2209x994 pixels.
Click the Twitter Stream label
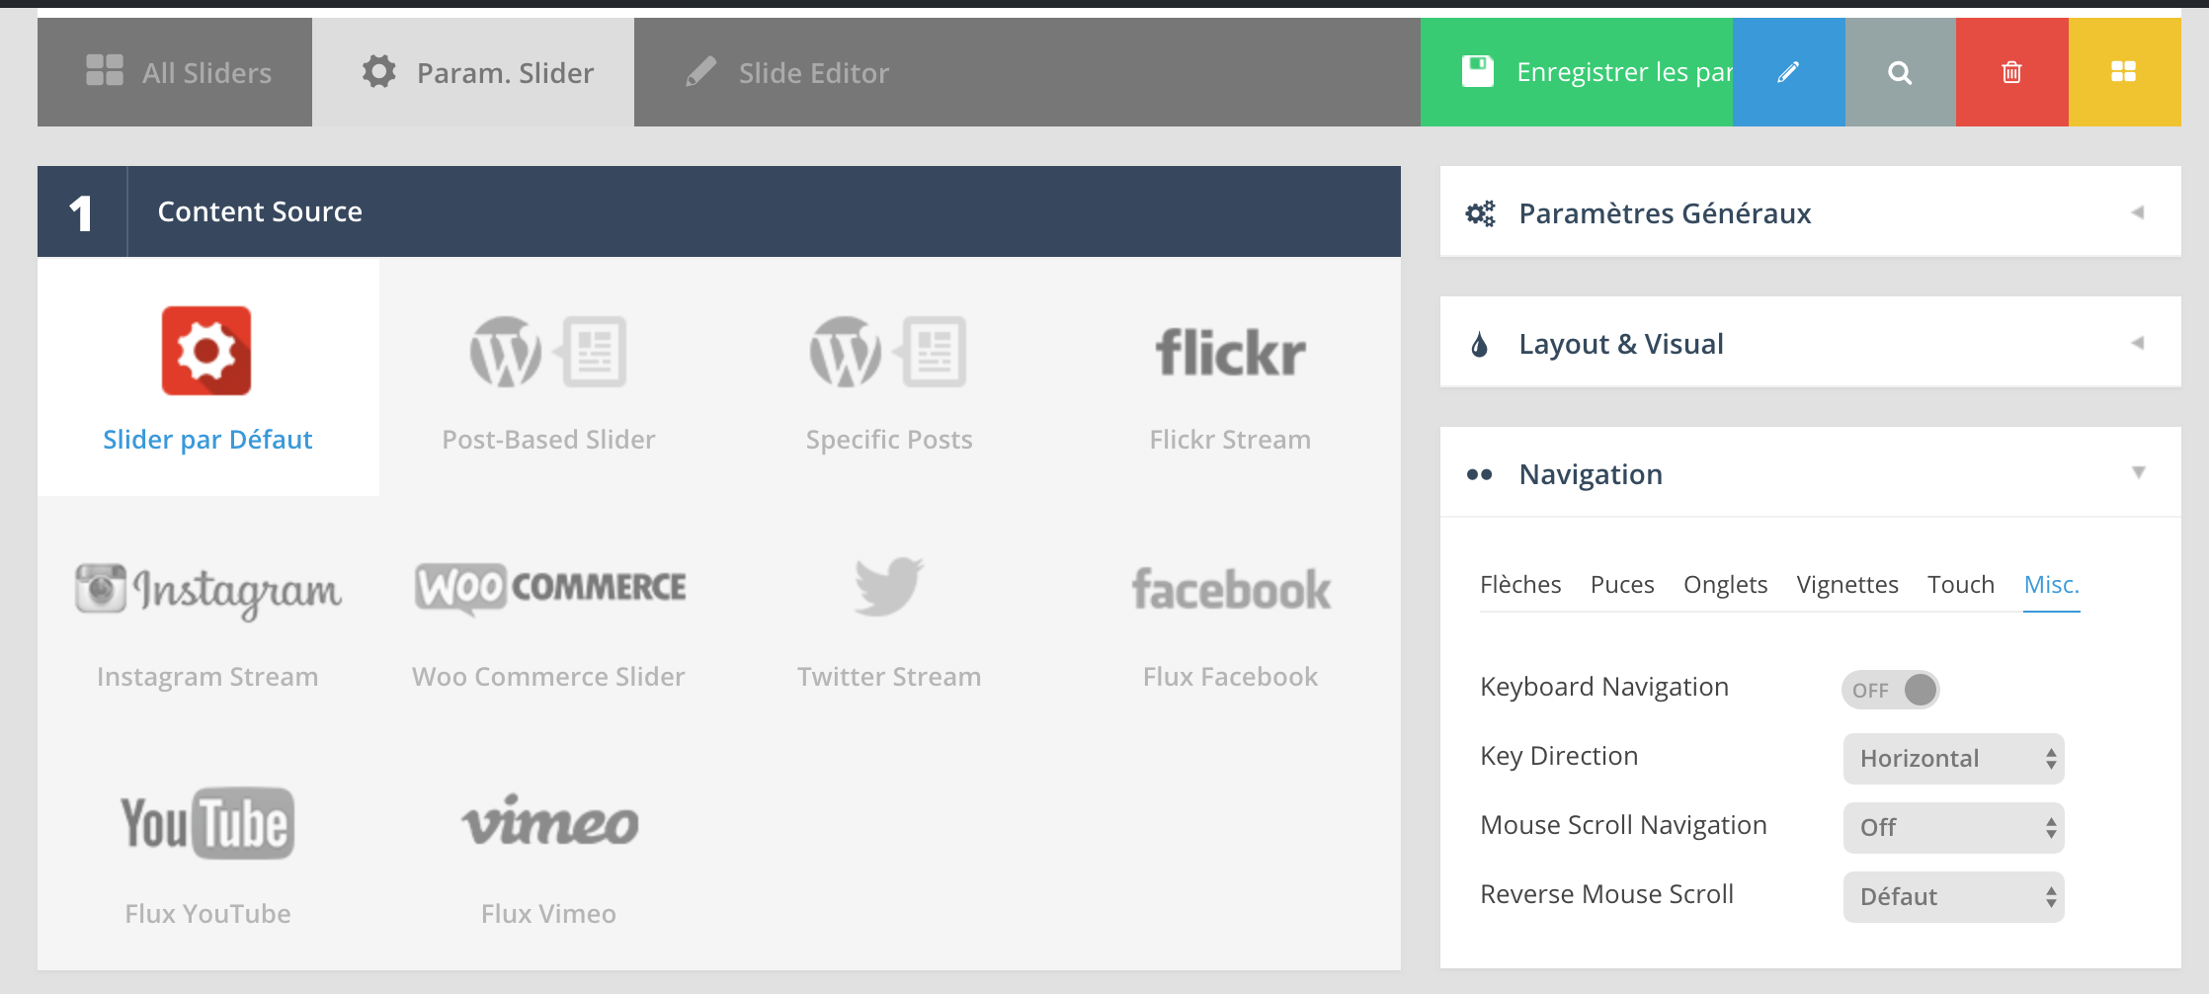pyautogui.click(x=889, y=677)
